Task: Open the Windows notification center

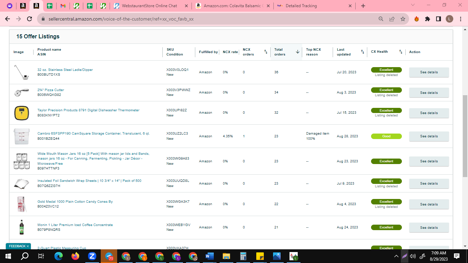Action: (457, 256)
